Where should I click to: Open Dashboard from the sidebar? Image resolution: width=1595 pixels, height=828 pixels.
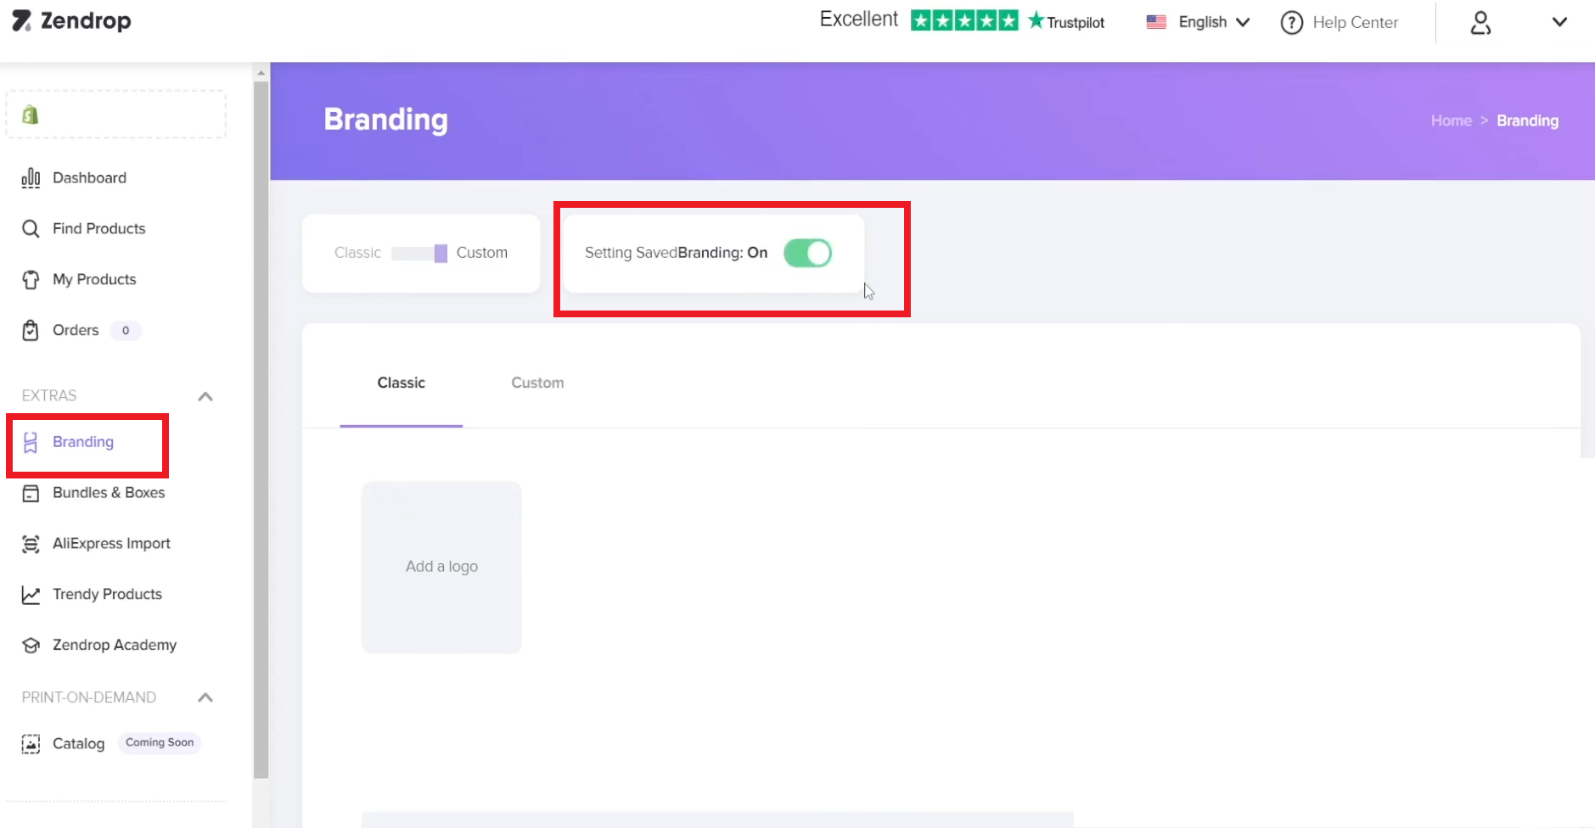(x=89, y=177)
